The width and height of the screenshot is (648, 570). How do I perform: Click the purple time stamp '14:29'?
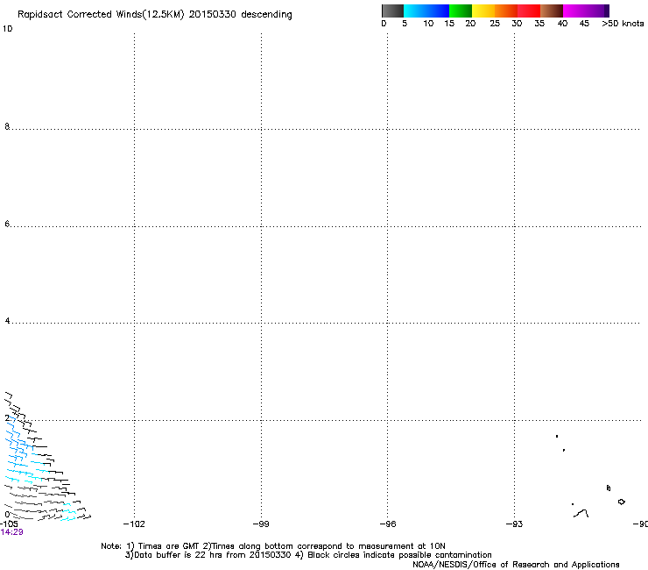12,532
